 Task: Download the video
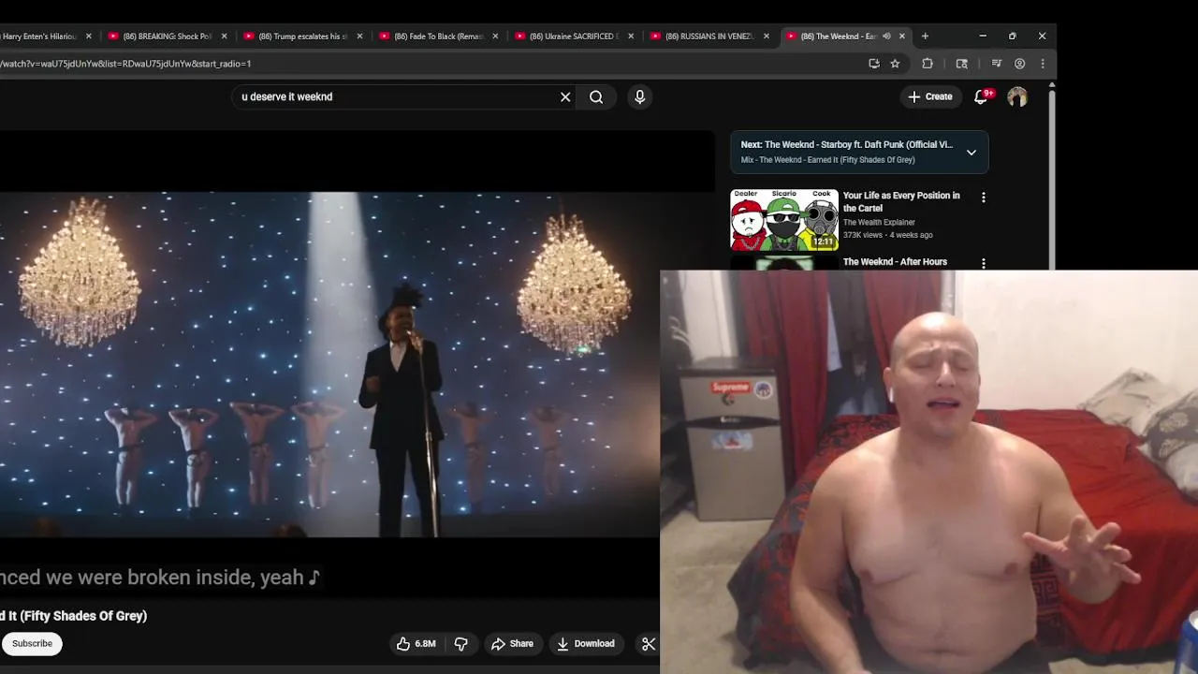pyautogui.click(x=586, y=643)
